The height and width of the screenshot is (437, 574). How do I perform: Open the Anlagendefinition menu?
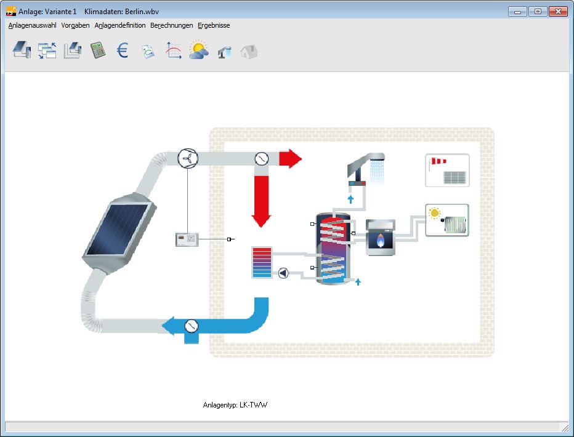120,25
